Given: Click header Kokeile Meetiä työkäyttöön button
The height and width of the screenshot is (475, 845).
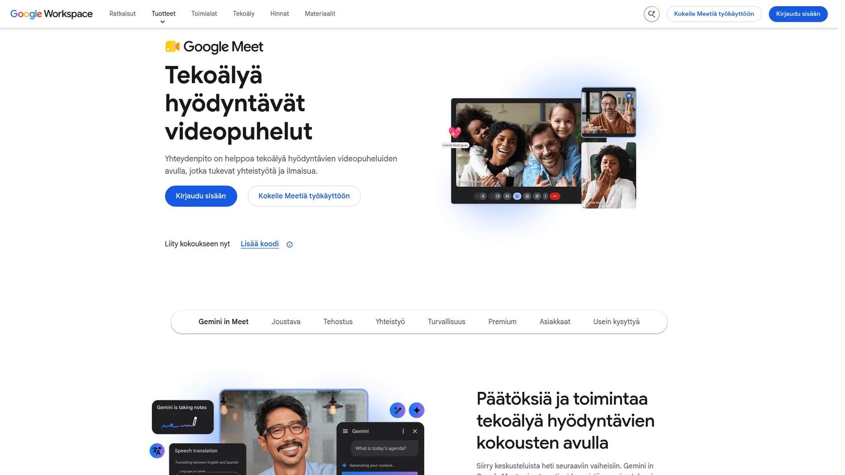Looking at the screenshot, I should tap(714, 14).
